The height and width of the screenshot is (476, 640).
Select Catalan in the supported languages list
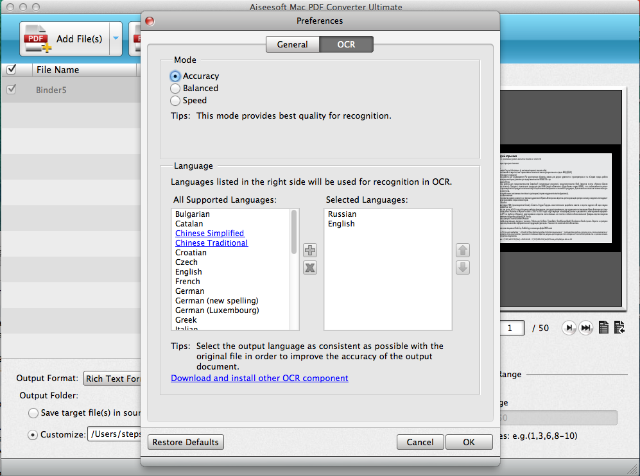coord(189,224)
